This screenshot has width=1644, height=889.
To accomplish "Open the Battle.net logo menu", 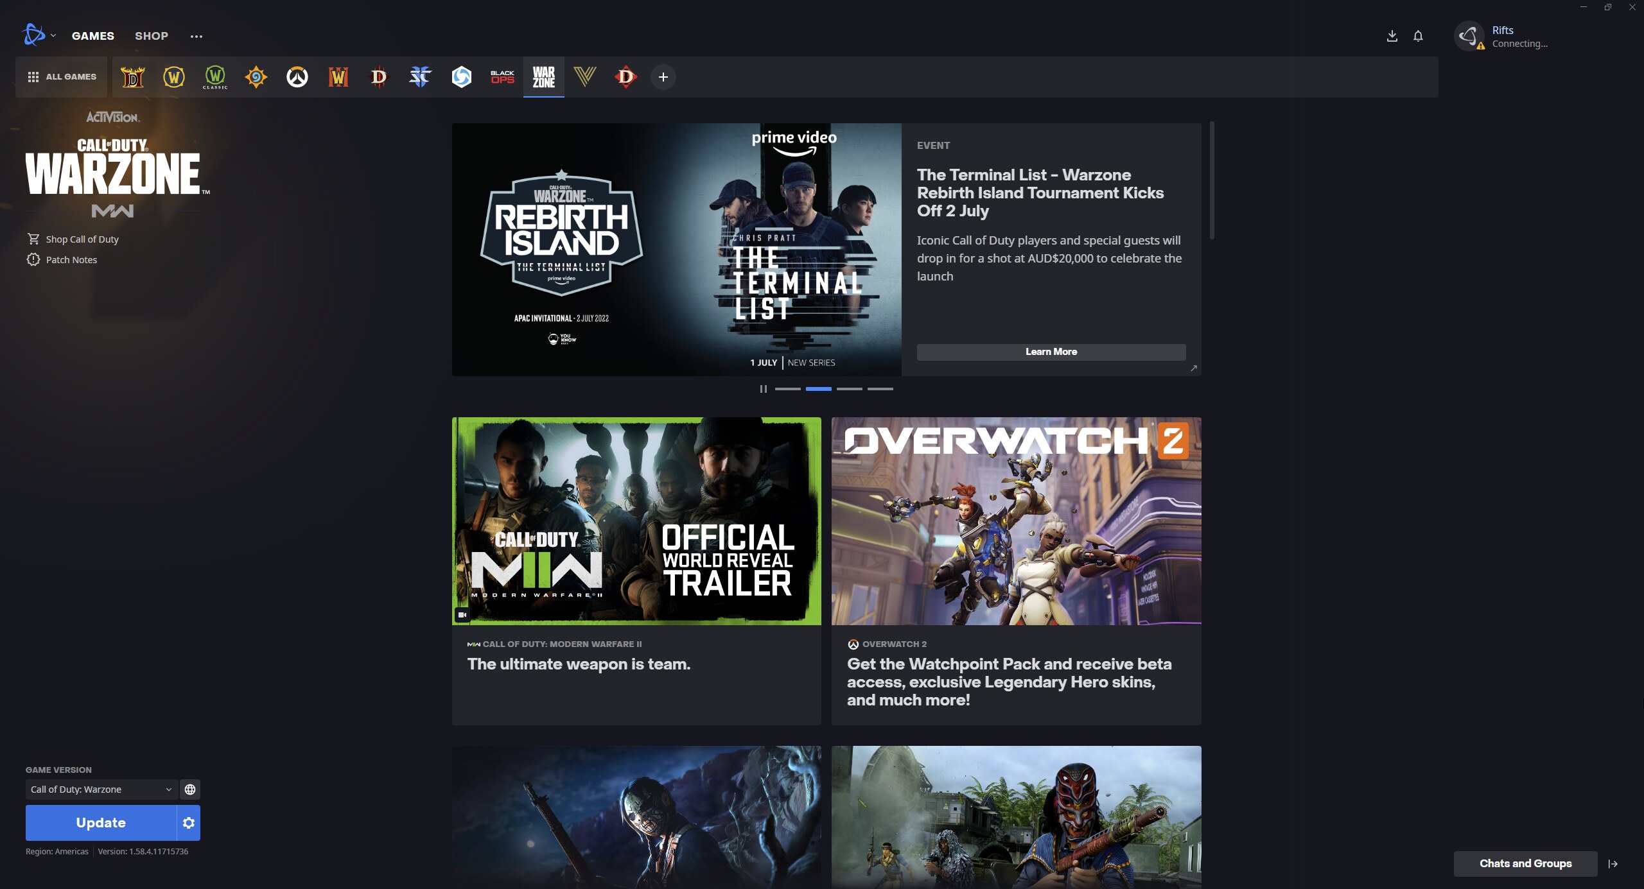I will 33,35.
